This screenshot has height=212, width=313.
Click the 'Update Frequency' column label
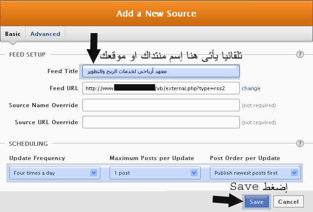(37, 158)
